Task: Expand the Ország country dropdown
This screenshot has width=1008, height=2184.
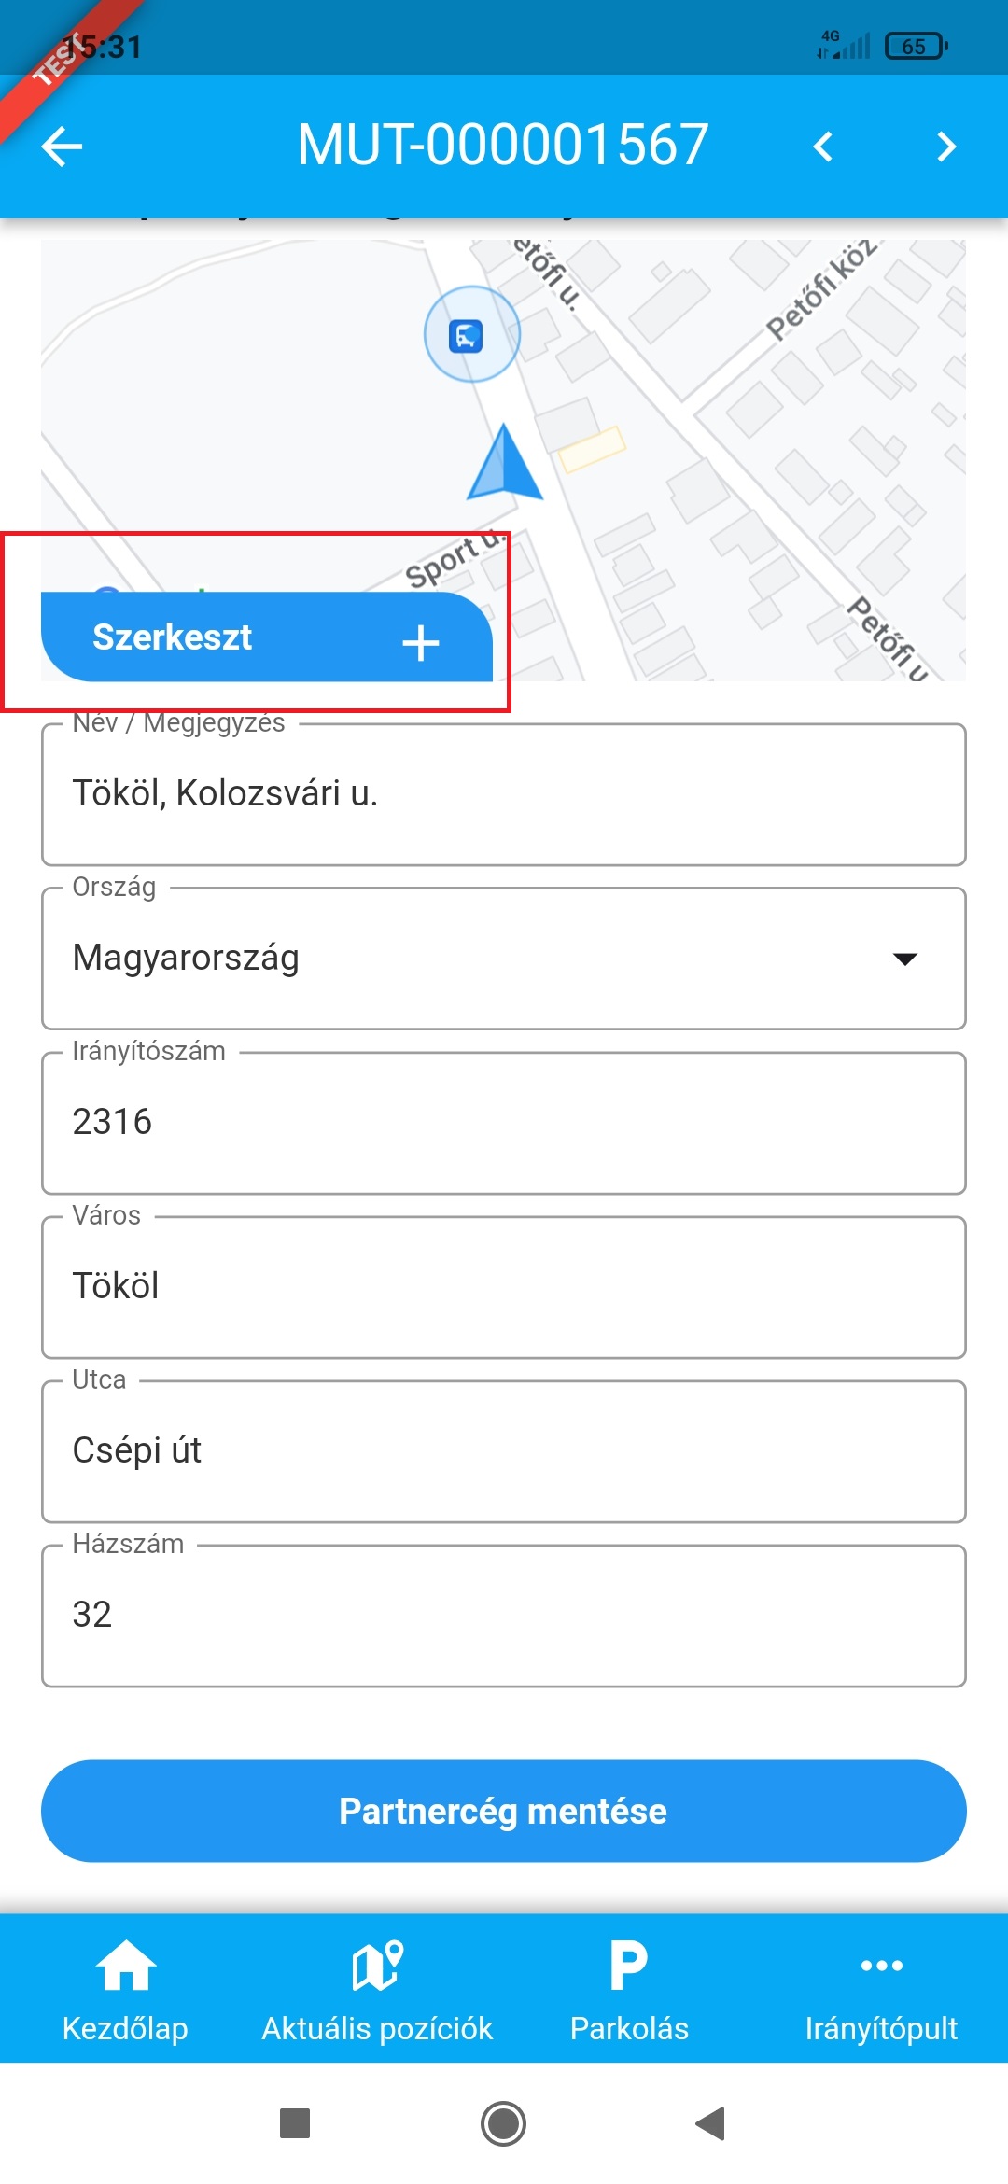Action: [x=504, y=959]
